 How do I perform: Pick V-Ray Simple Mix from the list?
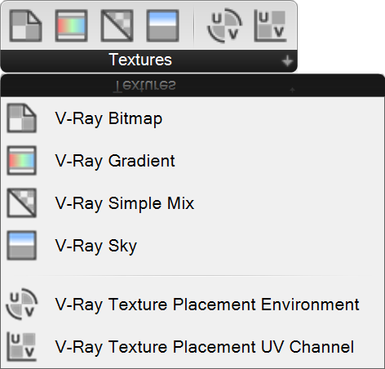tap(125, 203)
